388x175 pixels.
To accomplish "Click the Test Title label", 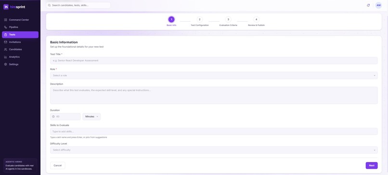I will click(x=56, y=54).
